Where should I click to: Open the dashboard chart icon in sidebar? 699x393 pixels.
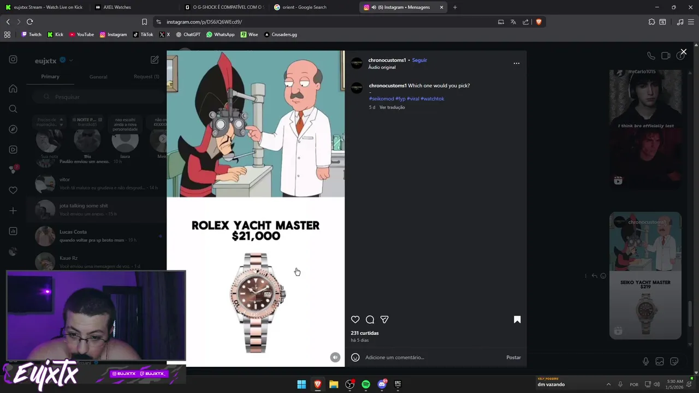pos(13,231)
